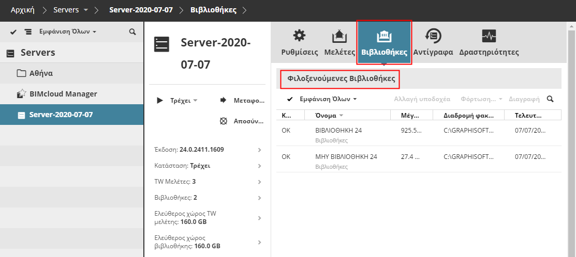Sort by the Όνομα column header

click(x=347, y=115)
